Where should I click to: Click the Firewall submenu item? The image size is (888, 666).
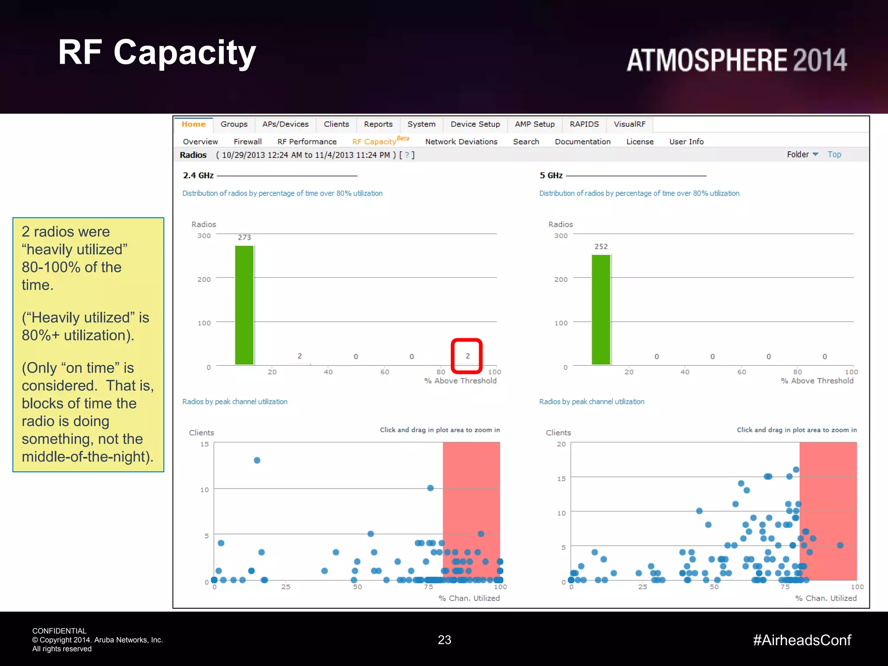click(x=247, y=142)
